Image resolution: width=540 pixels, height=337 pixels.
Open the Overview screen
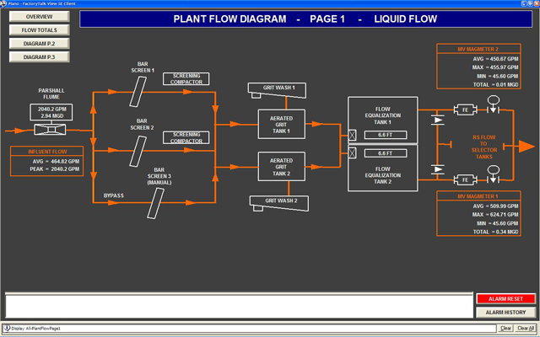coord(37,17)
